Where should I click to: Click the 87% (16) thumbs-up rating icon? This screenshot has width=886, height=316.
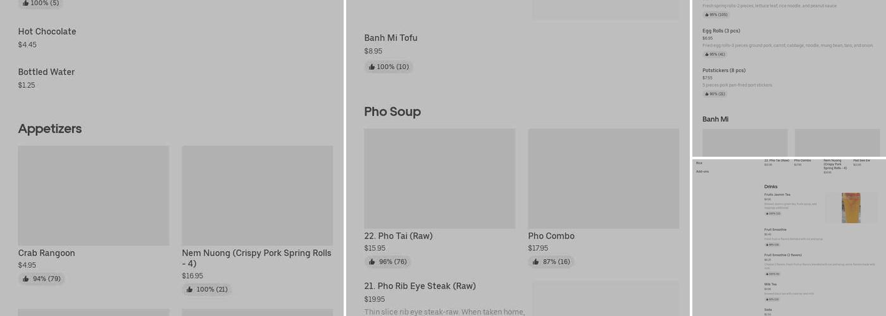coord(536,262)
